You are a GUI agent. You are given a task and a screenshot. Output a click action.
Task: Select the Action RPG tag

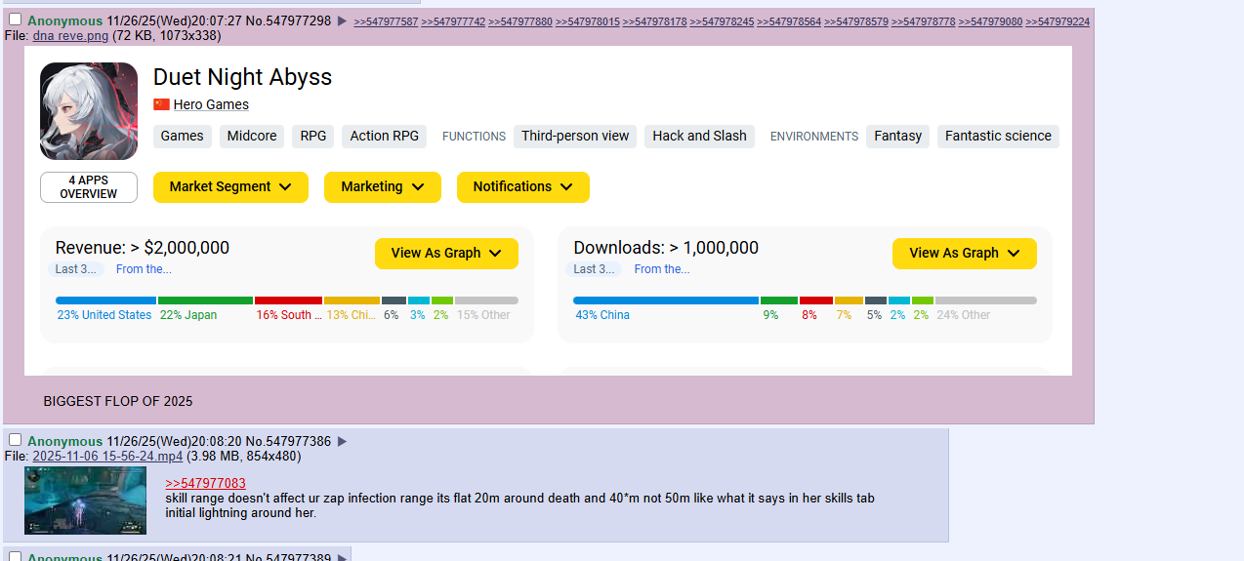click(x=385, y=137)
